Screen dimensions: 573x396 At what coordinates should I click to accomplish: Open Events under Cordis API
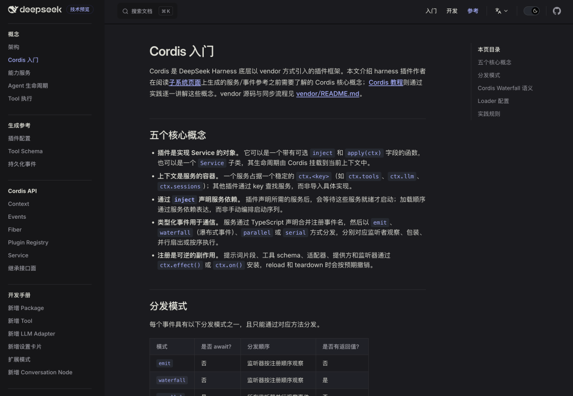coord(17,217)
